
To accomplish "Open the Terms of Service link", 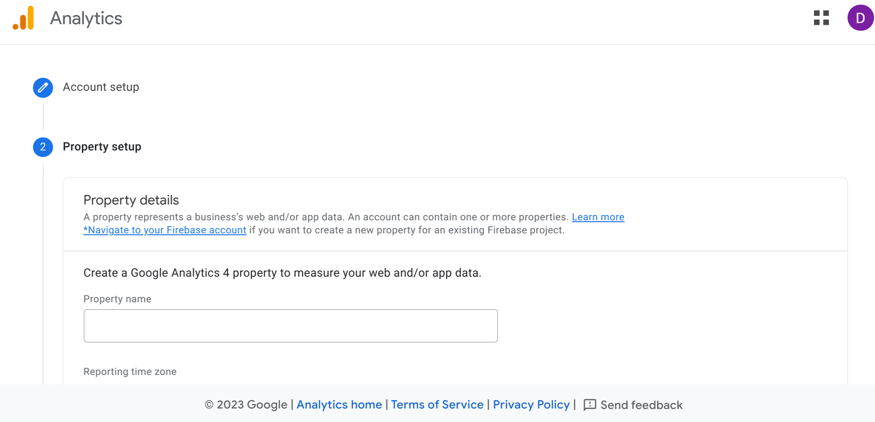I will (437, 405).
